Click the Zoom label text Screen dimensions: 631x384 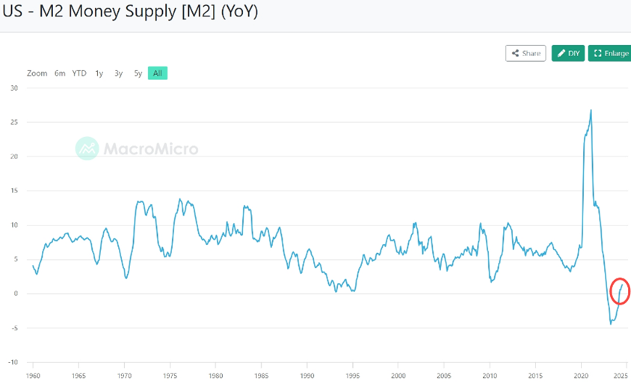point(37,73)
